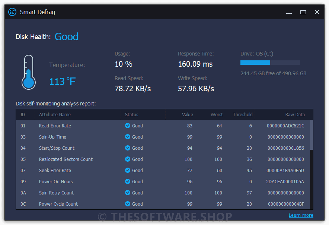Click the Smart Defrag logo icon

click(12, 12)
